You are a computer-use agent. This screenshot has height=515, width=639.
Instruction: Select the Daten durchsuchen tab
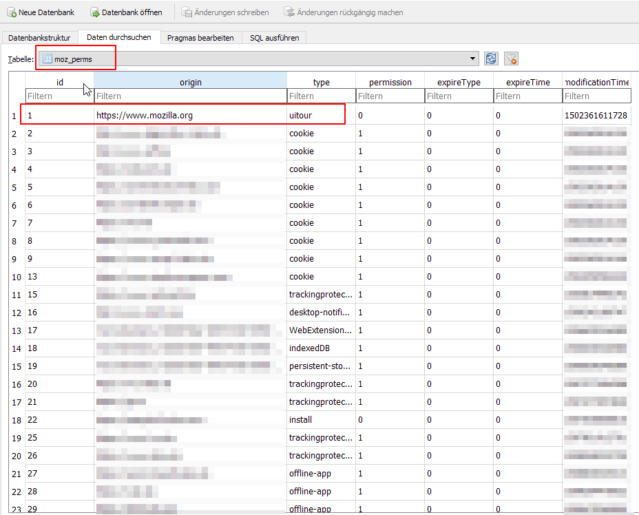pos(119,38)
